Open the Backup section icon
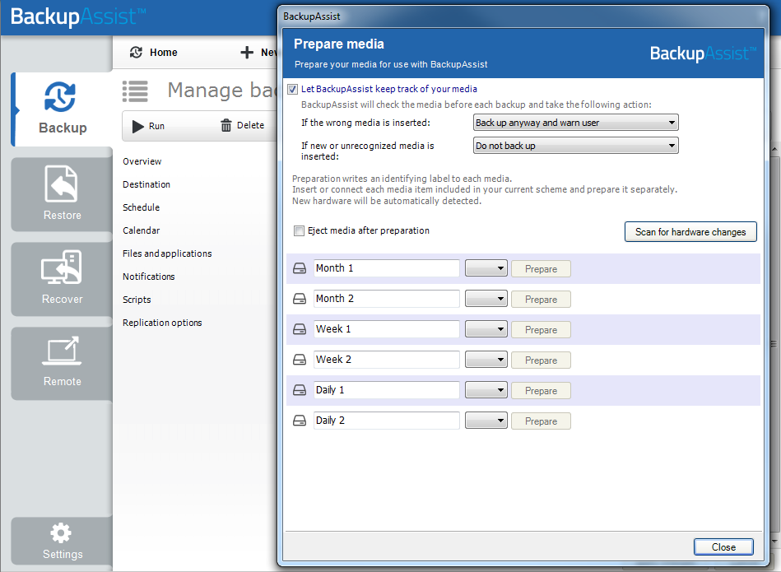The image size is (781, 572). coord(61,98)
